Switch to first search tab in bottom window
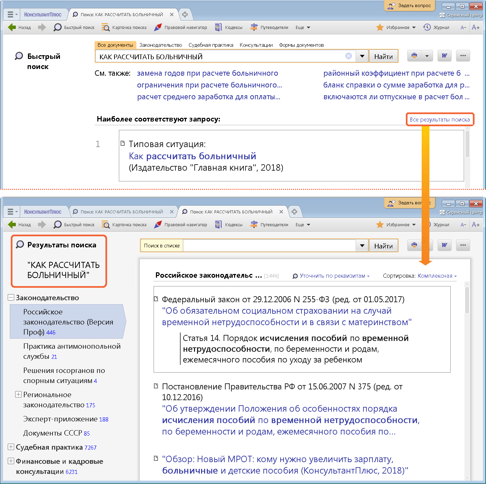This screenshot has height=484, width=486. (122, 212)
